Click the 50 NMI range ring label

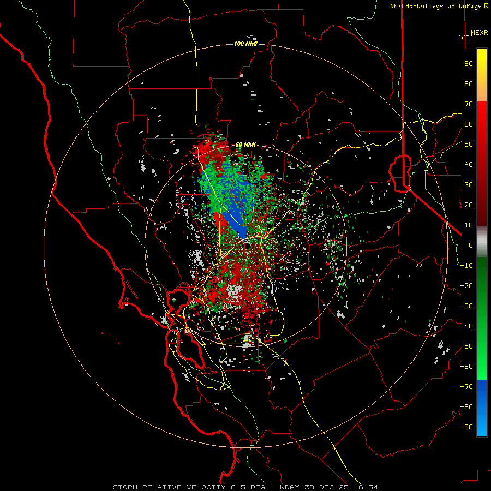pyautogui.click(x=245, y=145)
